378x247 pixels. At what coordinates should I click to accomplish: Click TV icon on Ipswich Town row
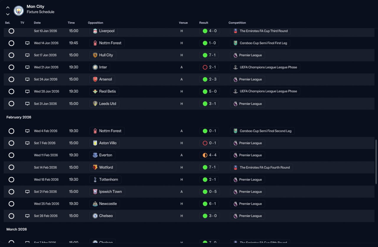pos(27,192)
